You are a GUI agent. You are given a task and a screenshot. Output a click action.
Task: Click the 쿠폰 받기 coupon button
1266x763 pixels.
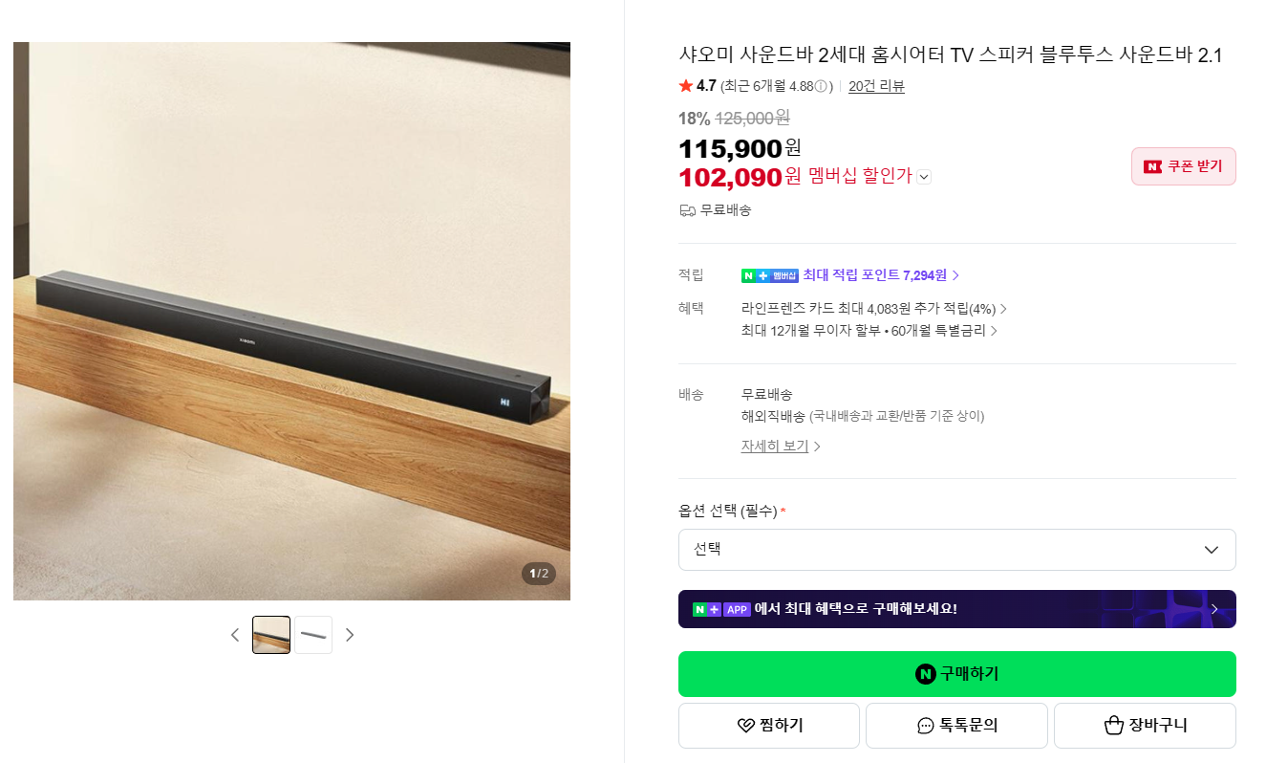[x=1183, y=166]
